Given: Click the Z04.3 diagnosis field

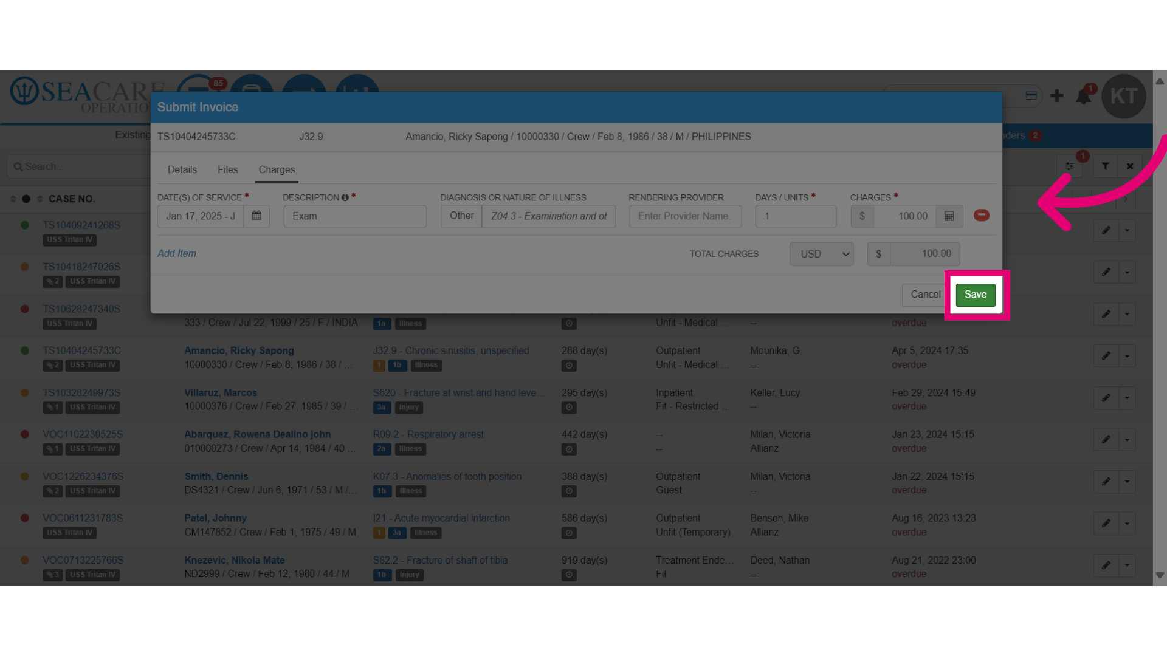Looking at the screenshot, I should (x=549, y=216).
